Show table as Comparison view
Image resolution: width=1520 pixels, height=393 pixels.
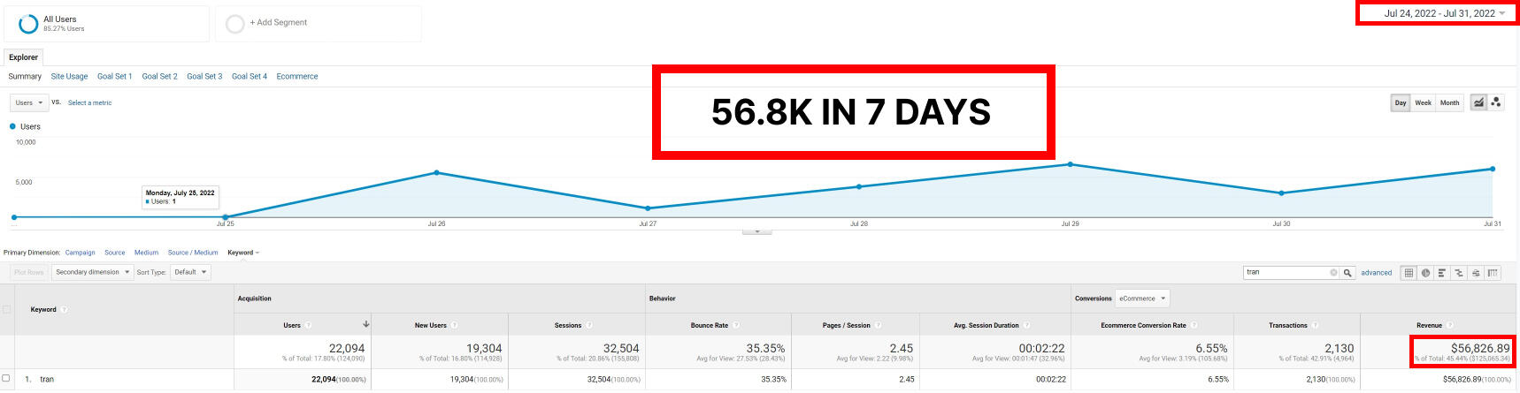point(1459,273)
